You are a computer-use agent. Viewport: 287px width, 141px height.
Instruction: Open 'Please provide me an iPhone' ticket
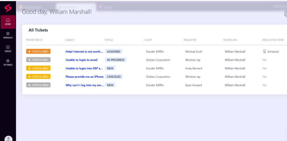84,77
